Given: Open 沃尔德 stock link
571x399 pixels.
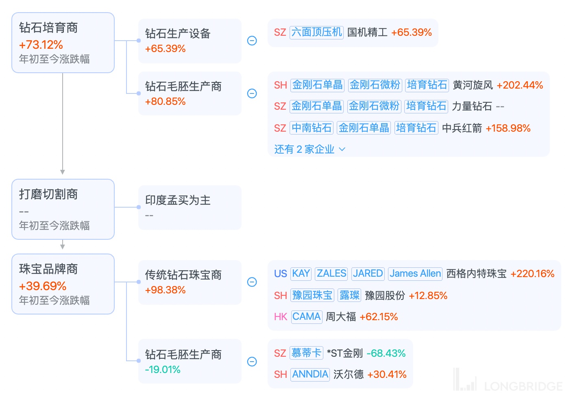Looking at the screenshot, I should pos(348,375).
